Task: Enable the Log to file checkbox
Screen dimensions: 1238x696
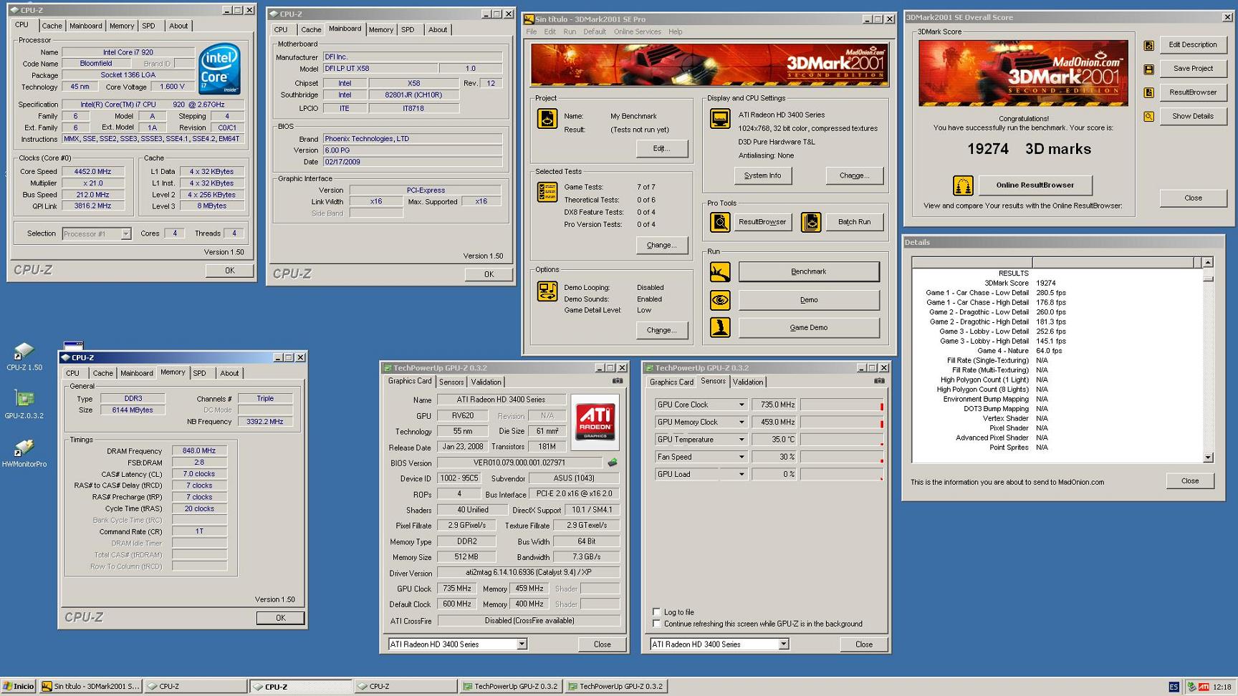Action: tap(656, 612)
